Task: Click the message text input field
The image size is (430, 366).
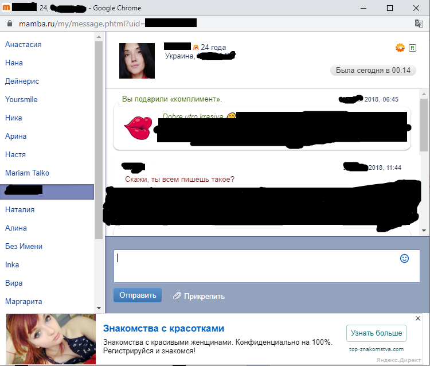Action: [258, 266]
